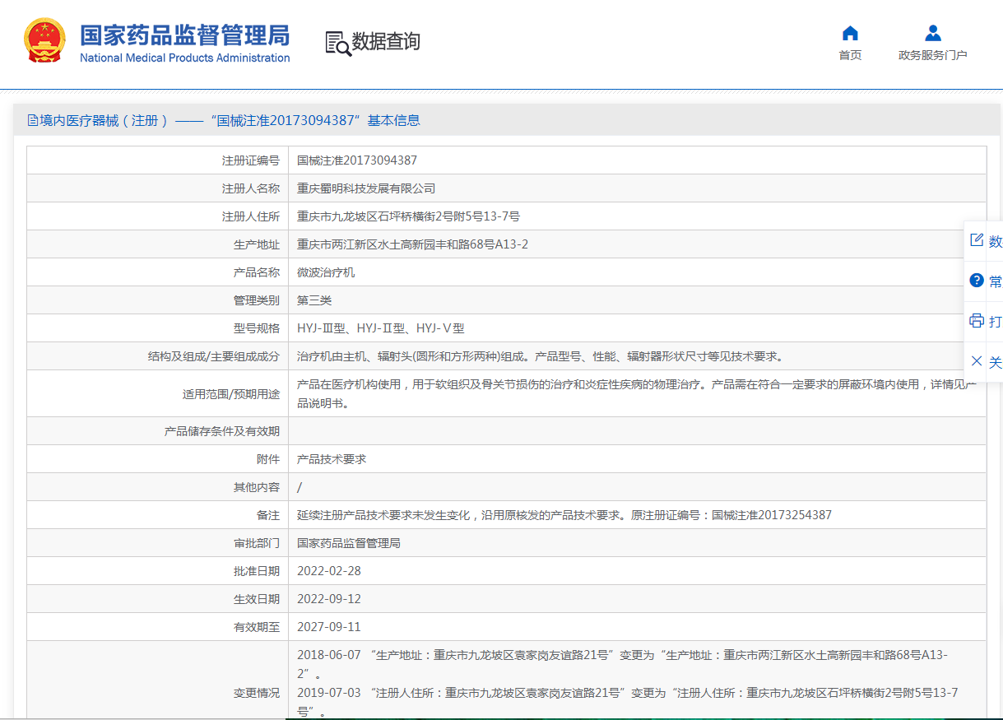Click the 其他内容 label

(x=257, y=487)
